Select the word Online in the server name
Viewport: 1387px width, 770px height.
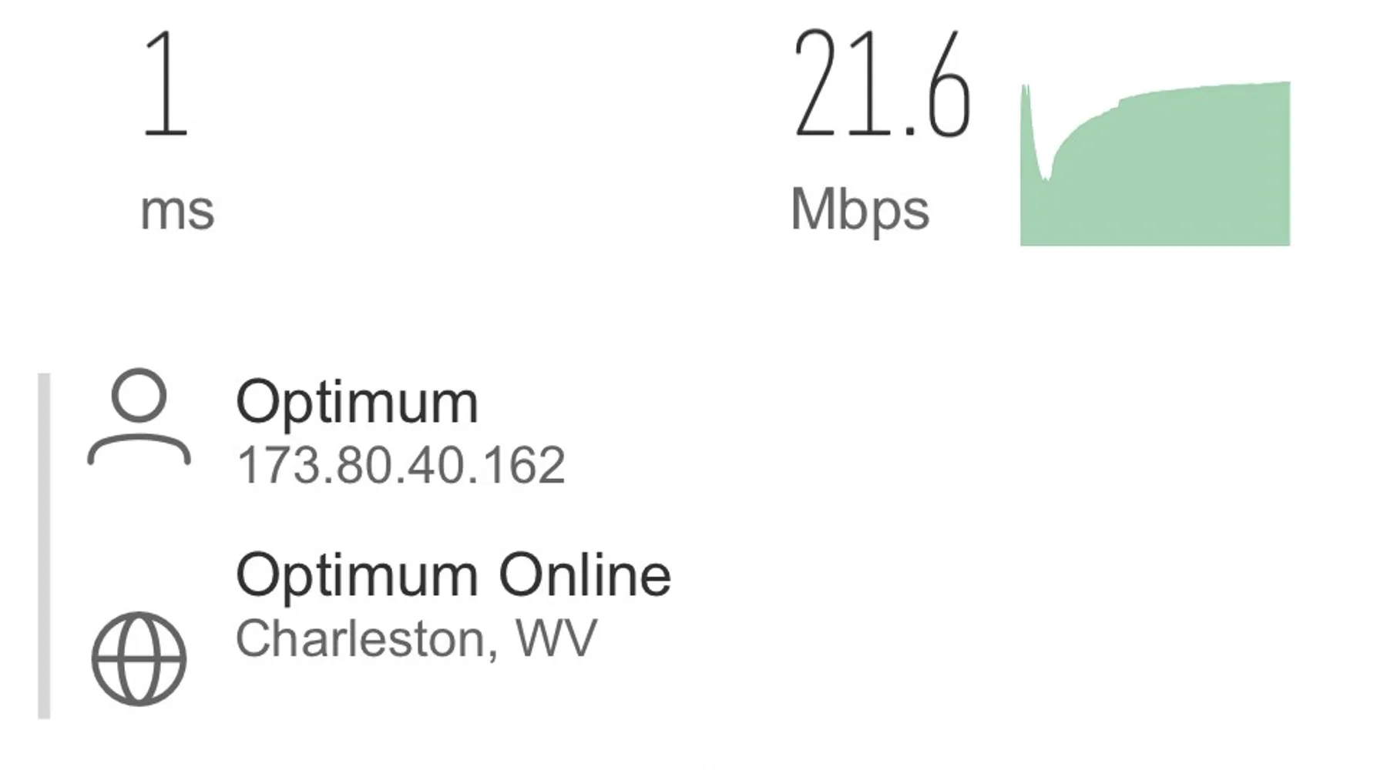(585, 575)
